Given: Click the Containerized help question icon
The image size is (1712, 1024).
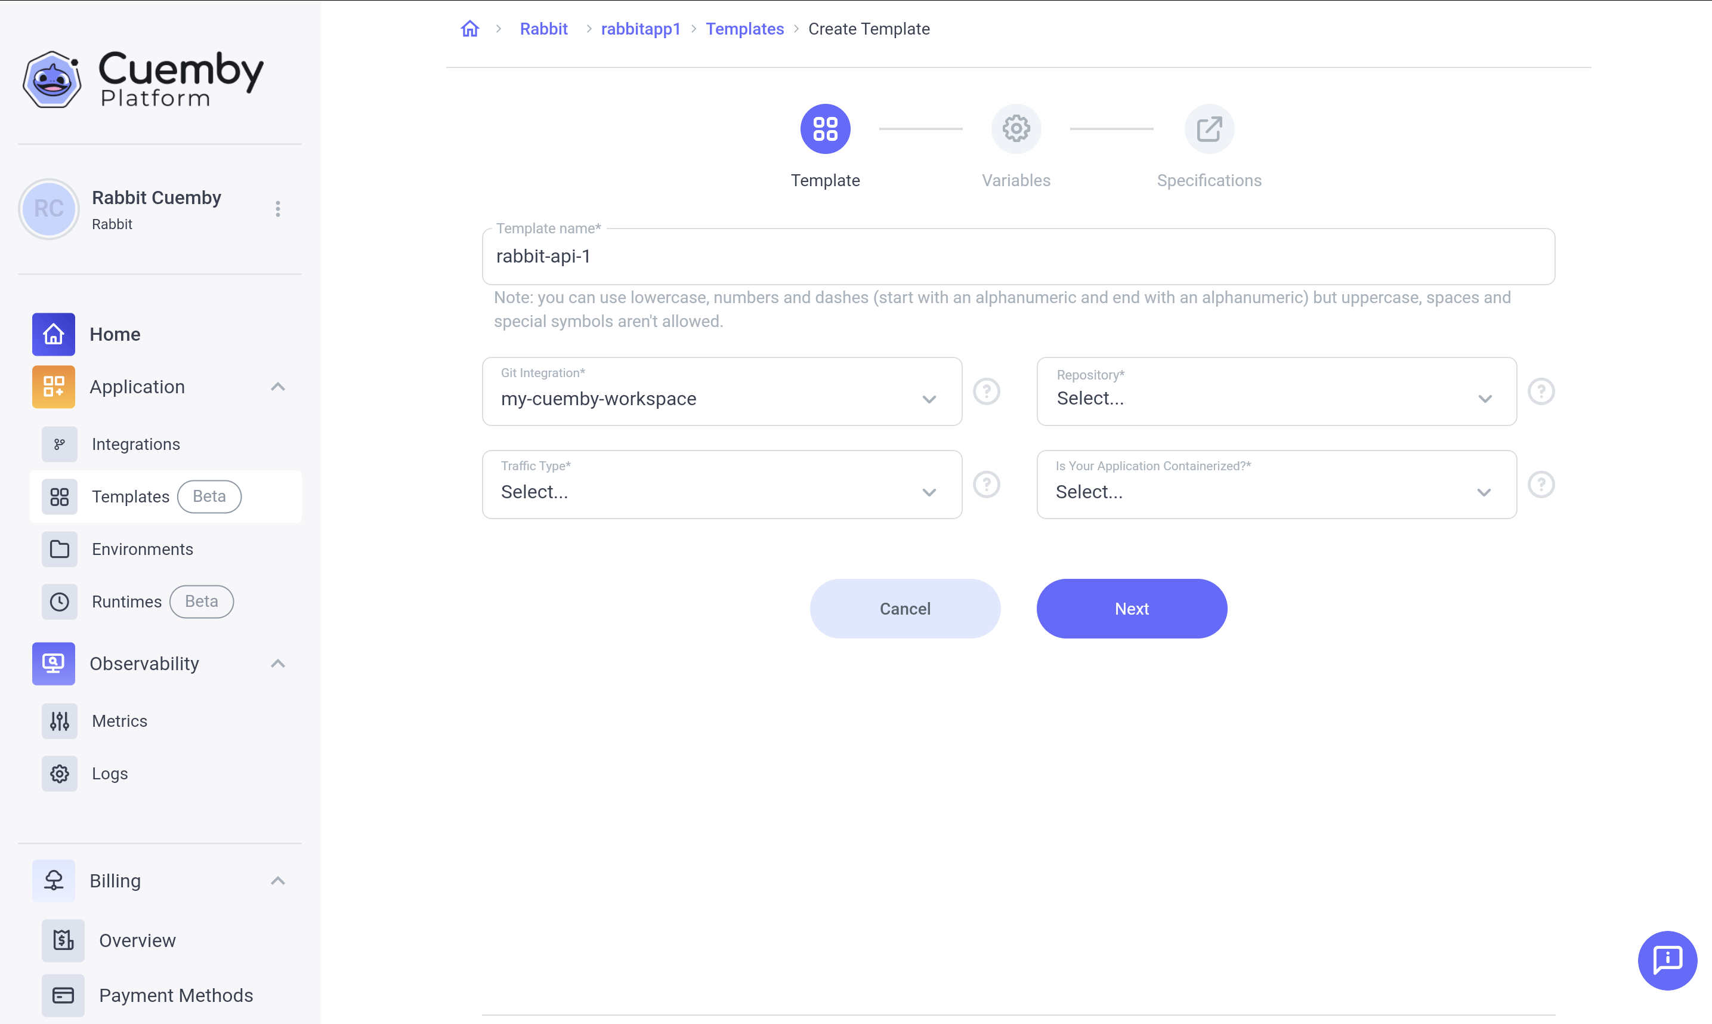Looking at the screenshot, I should (1540, 485).
